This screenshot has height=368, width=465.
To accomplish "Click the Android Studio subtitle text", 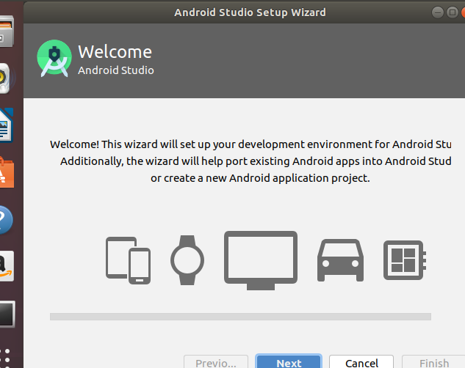I will [116, 70].
